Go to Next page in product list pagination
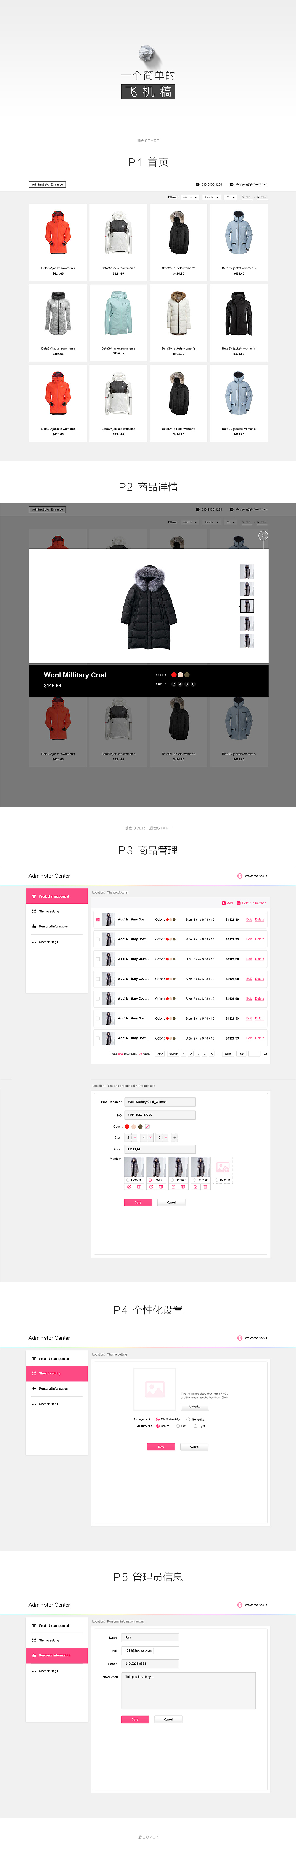This screenshot has width=296, height=1854. [x=228, y=1054]
